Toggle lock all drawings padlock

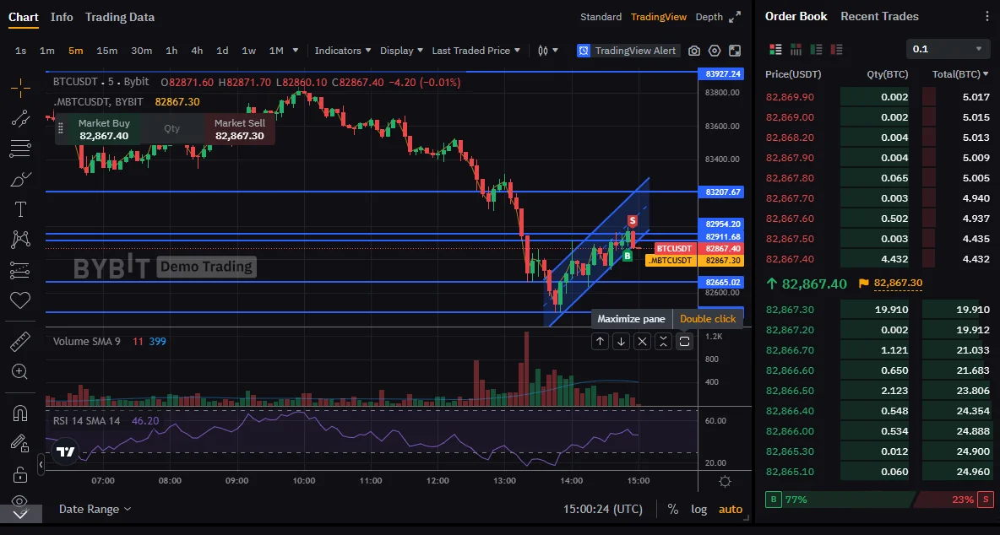point(20,474)
